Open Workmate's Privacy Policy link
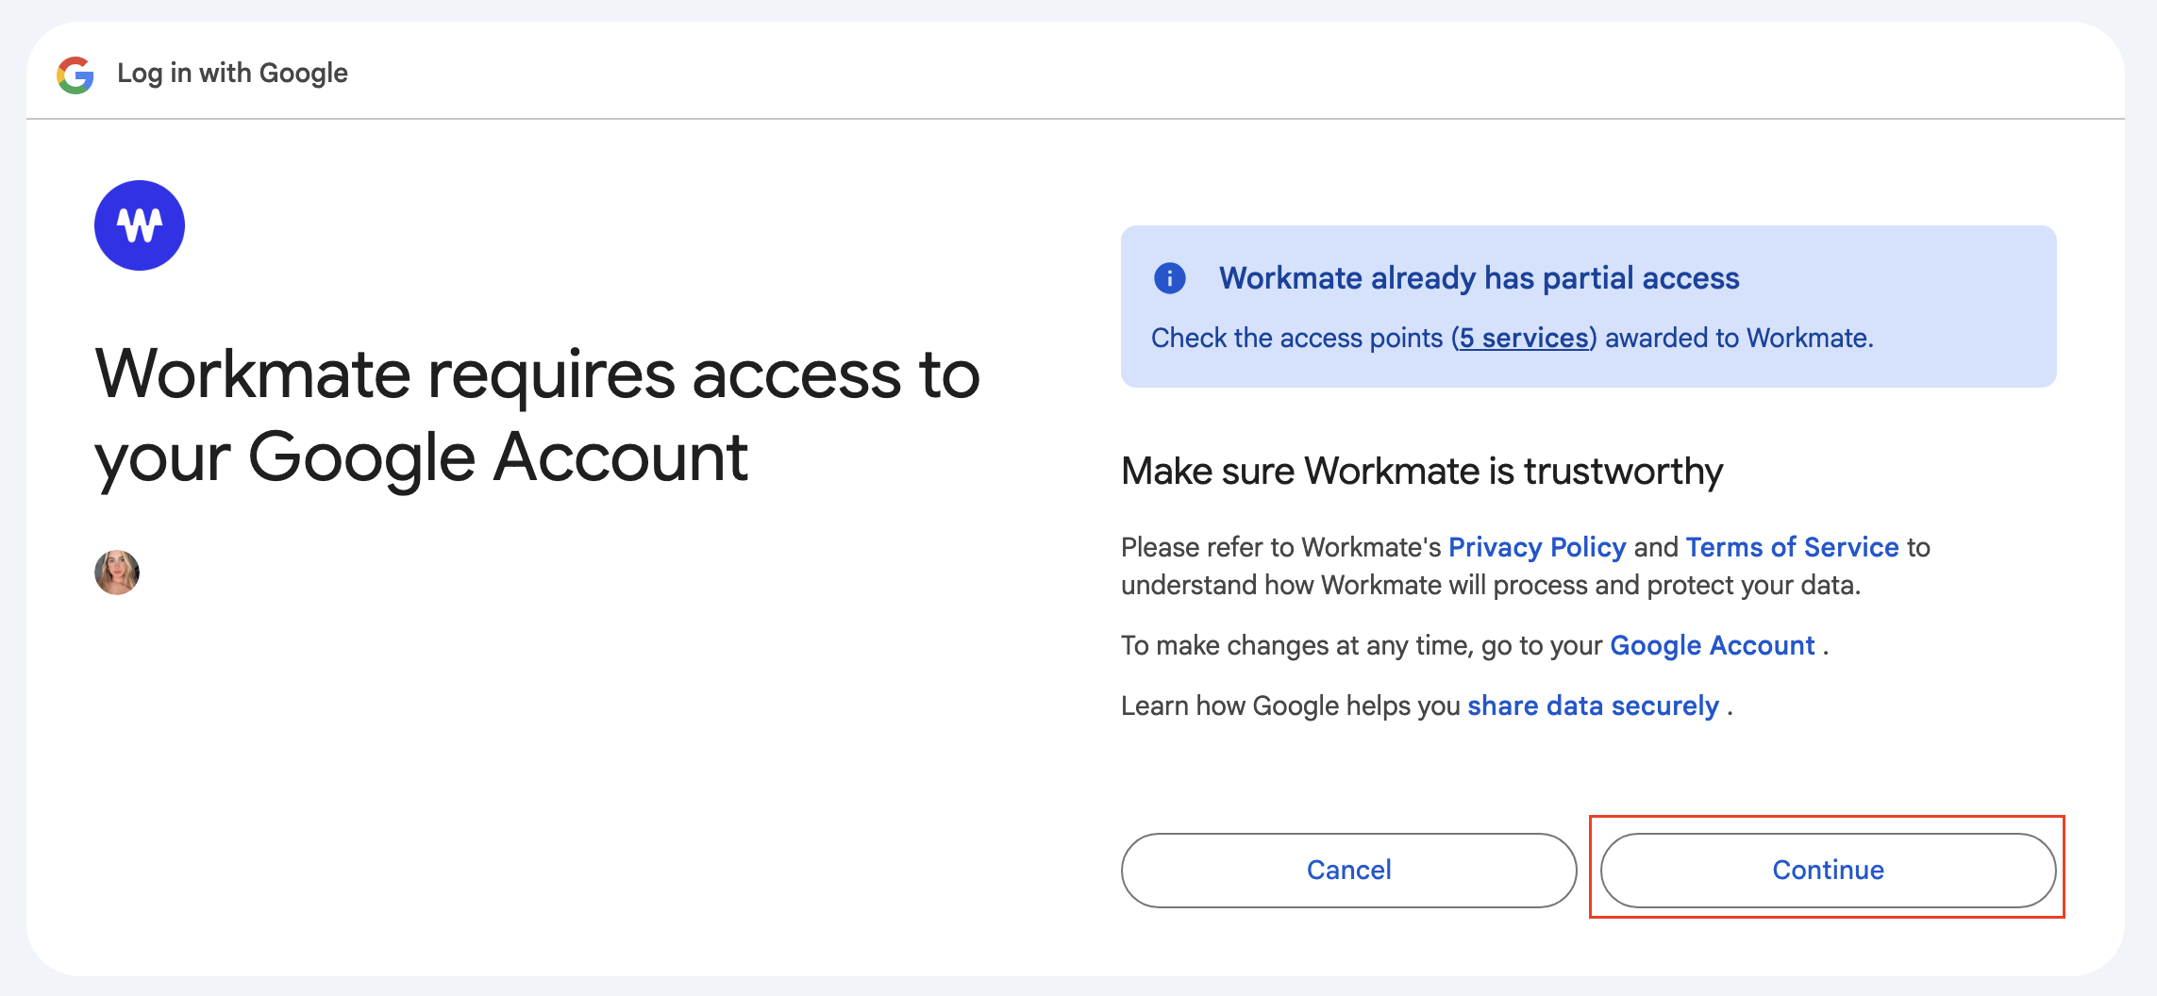2157x996 pixels. tap(1537, 547)
